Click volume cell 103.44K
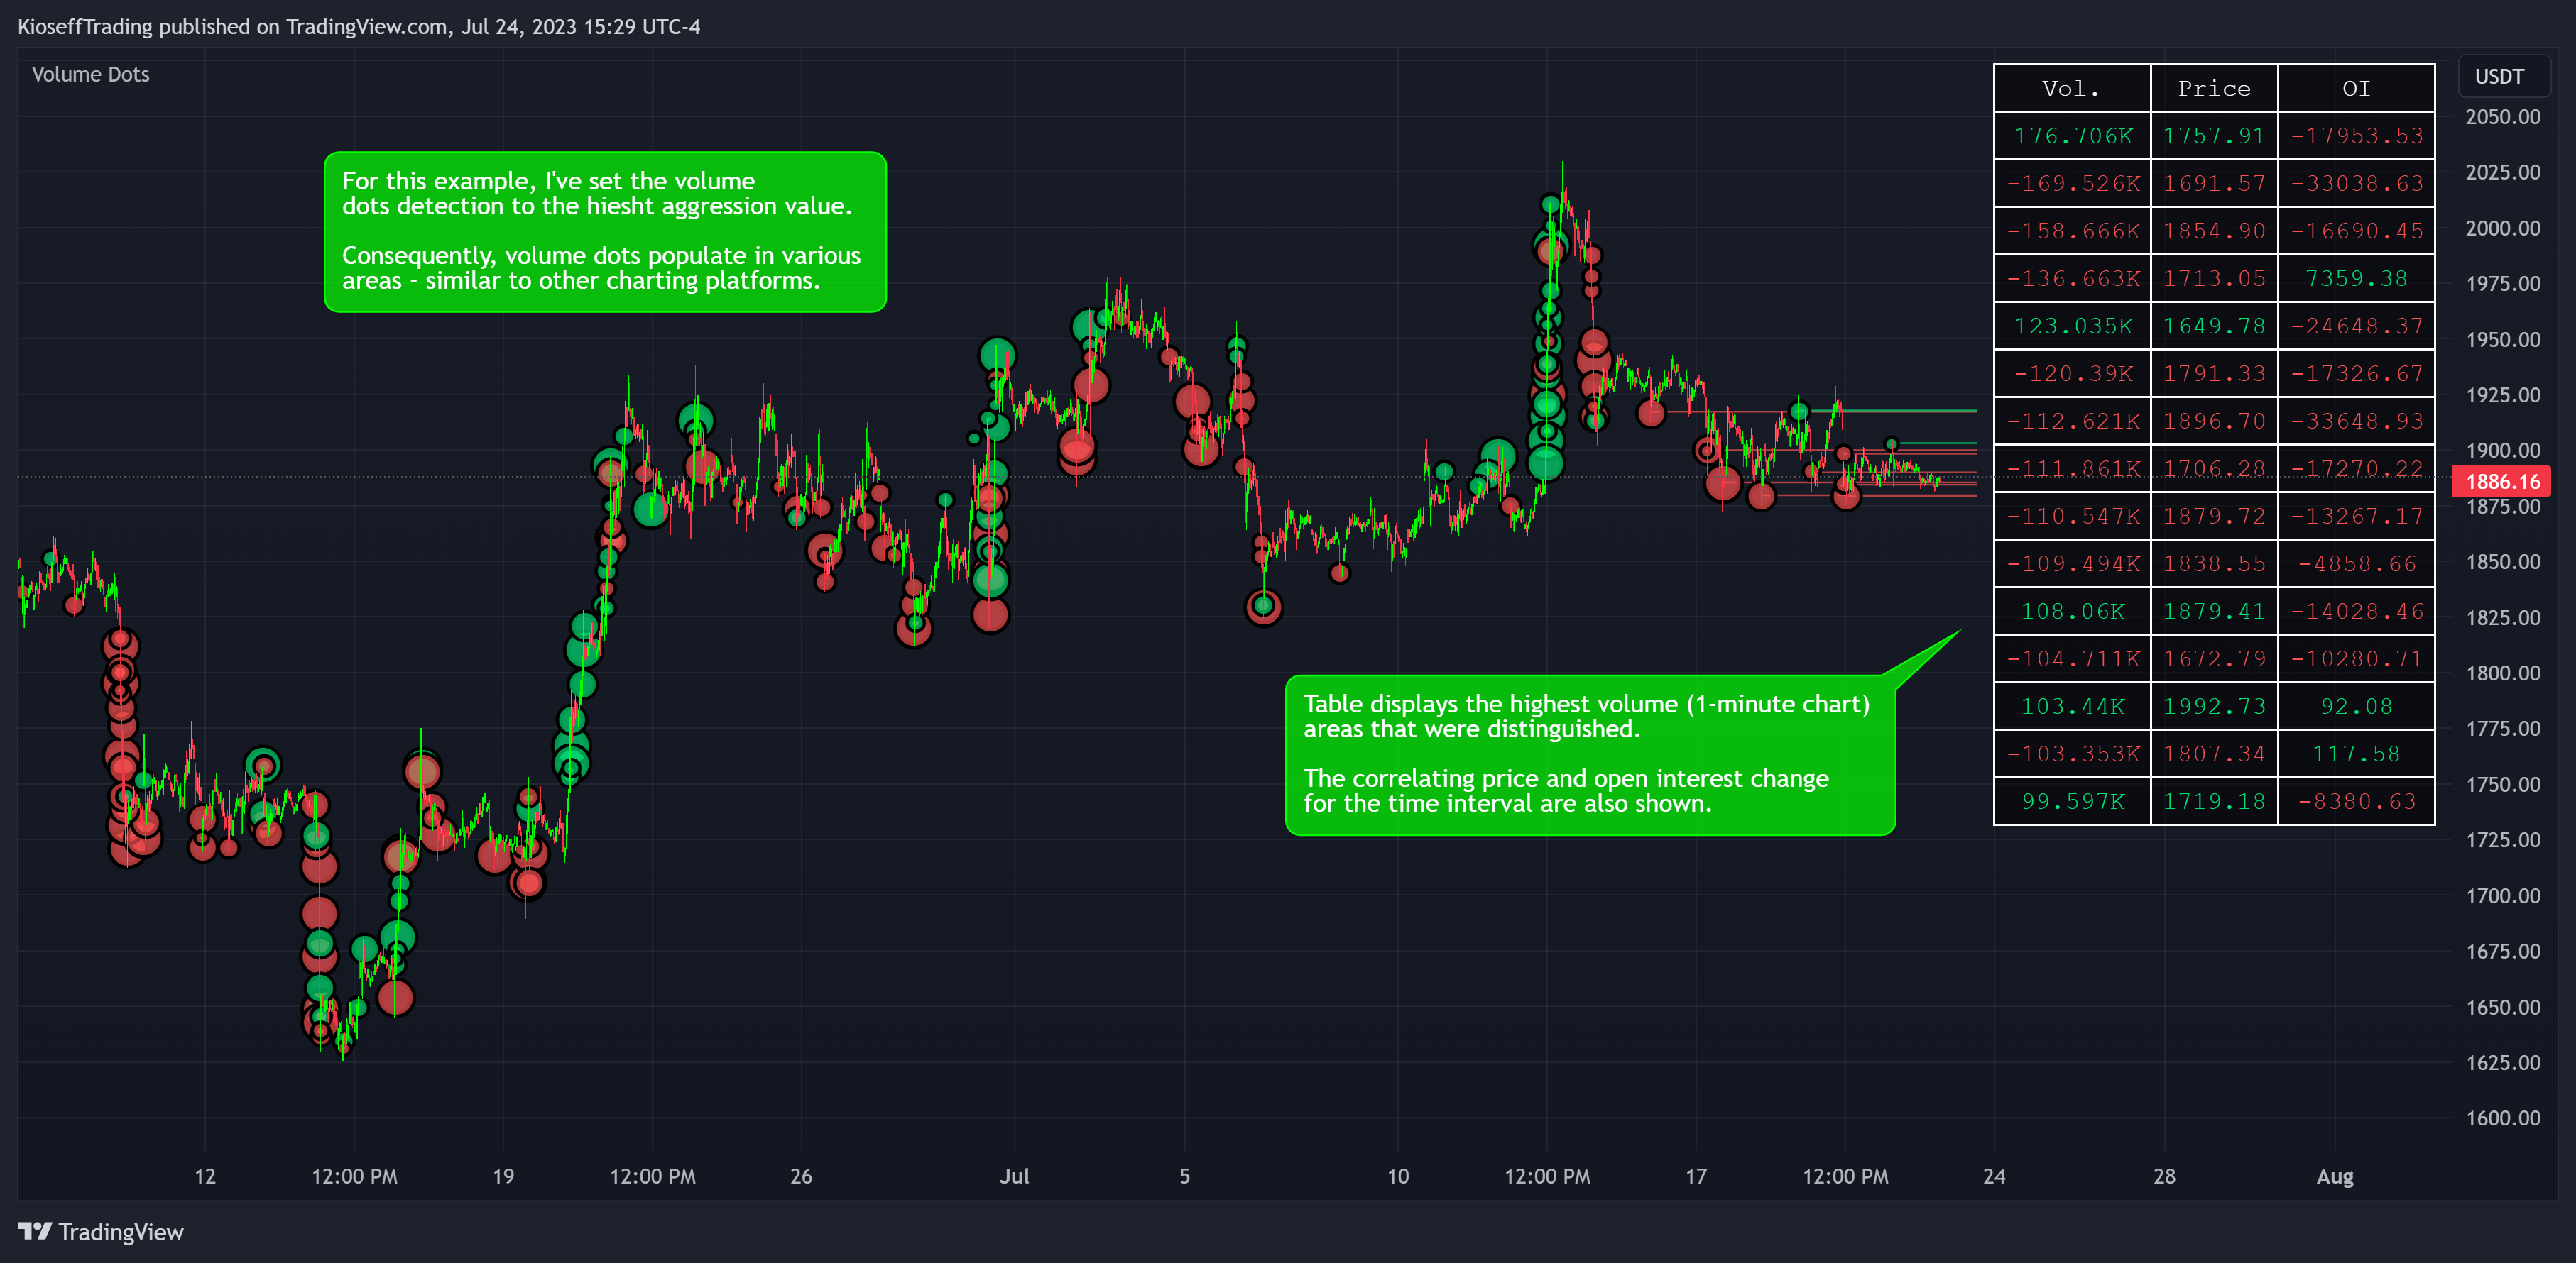Image resolution: width=2576 pixels, height=1263 pixels. (x=2072, y=707)
